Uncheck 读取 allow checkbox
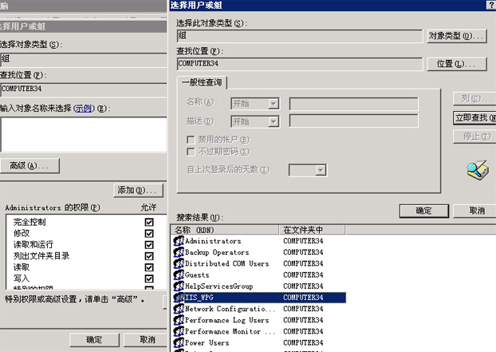This screenshot has width=496, height=352. [149, 267]
